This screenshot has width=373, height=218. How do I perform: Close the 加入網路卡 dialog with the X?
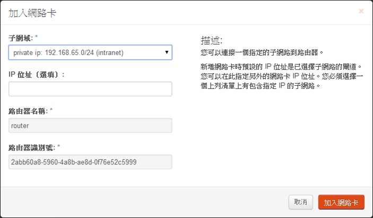pyautogui.click(x=361, y=11)
